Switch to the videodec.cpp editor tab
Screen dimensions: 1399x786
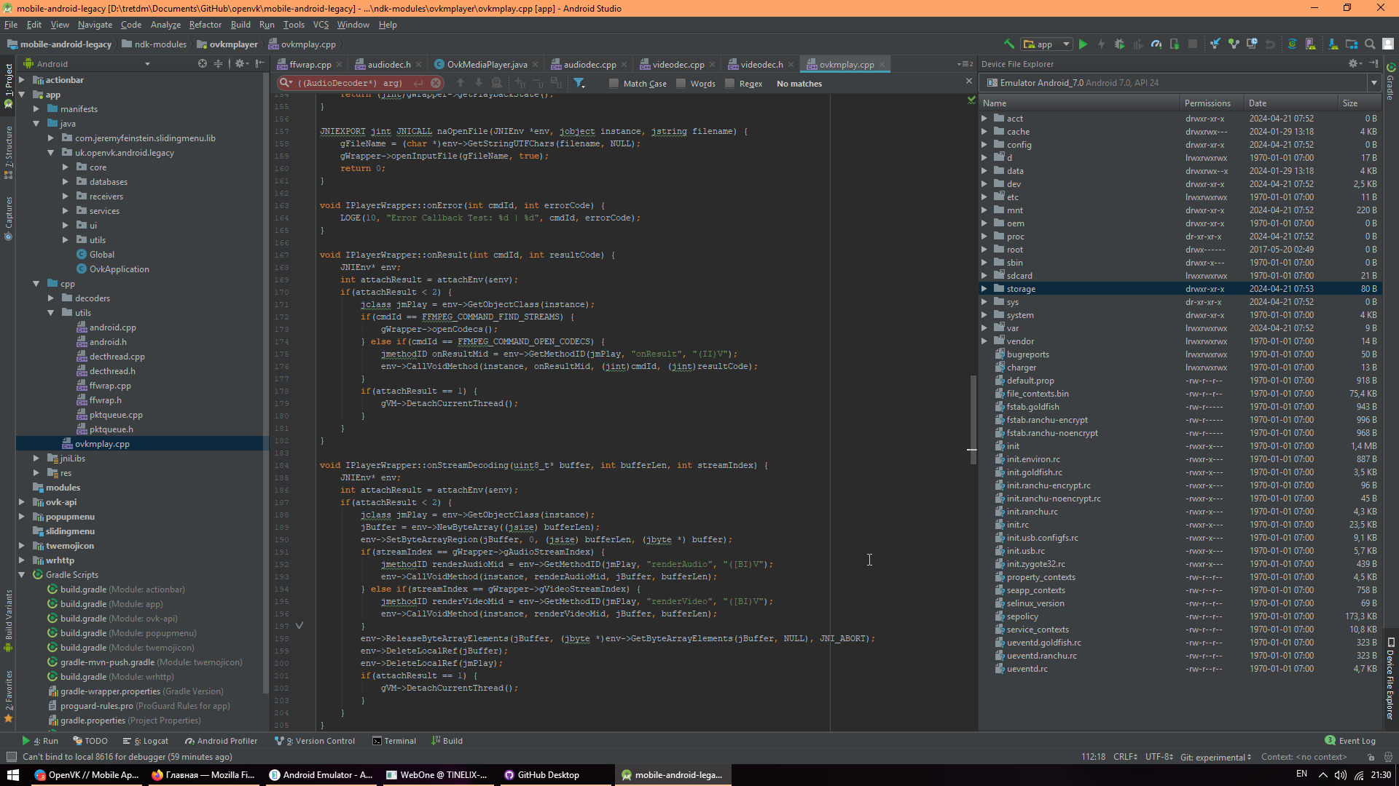tap(678, 65)
